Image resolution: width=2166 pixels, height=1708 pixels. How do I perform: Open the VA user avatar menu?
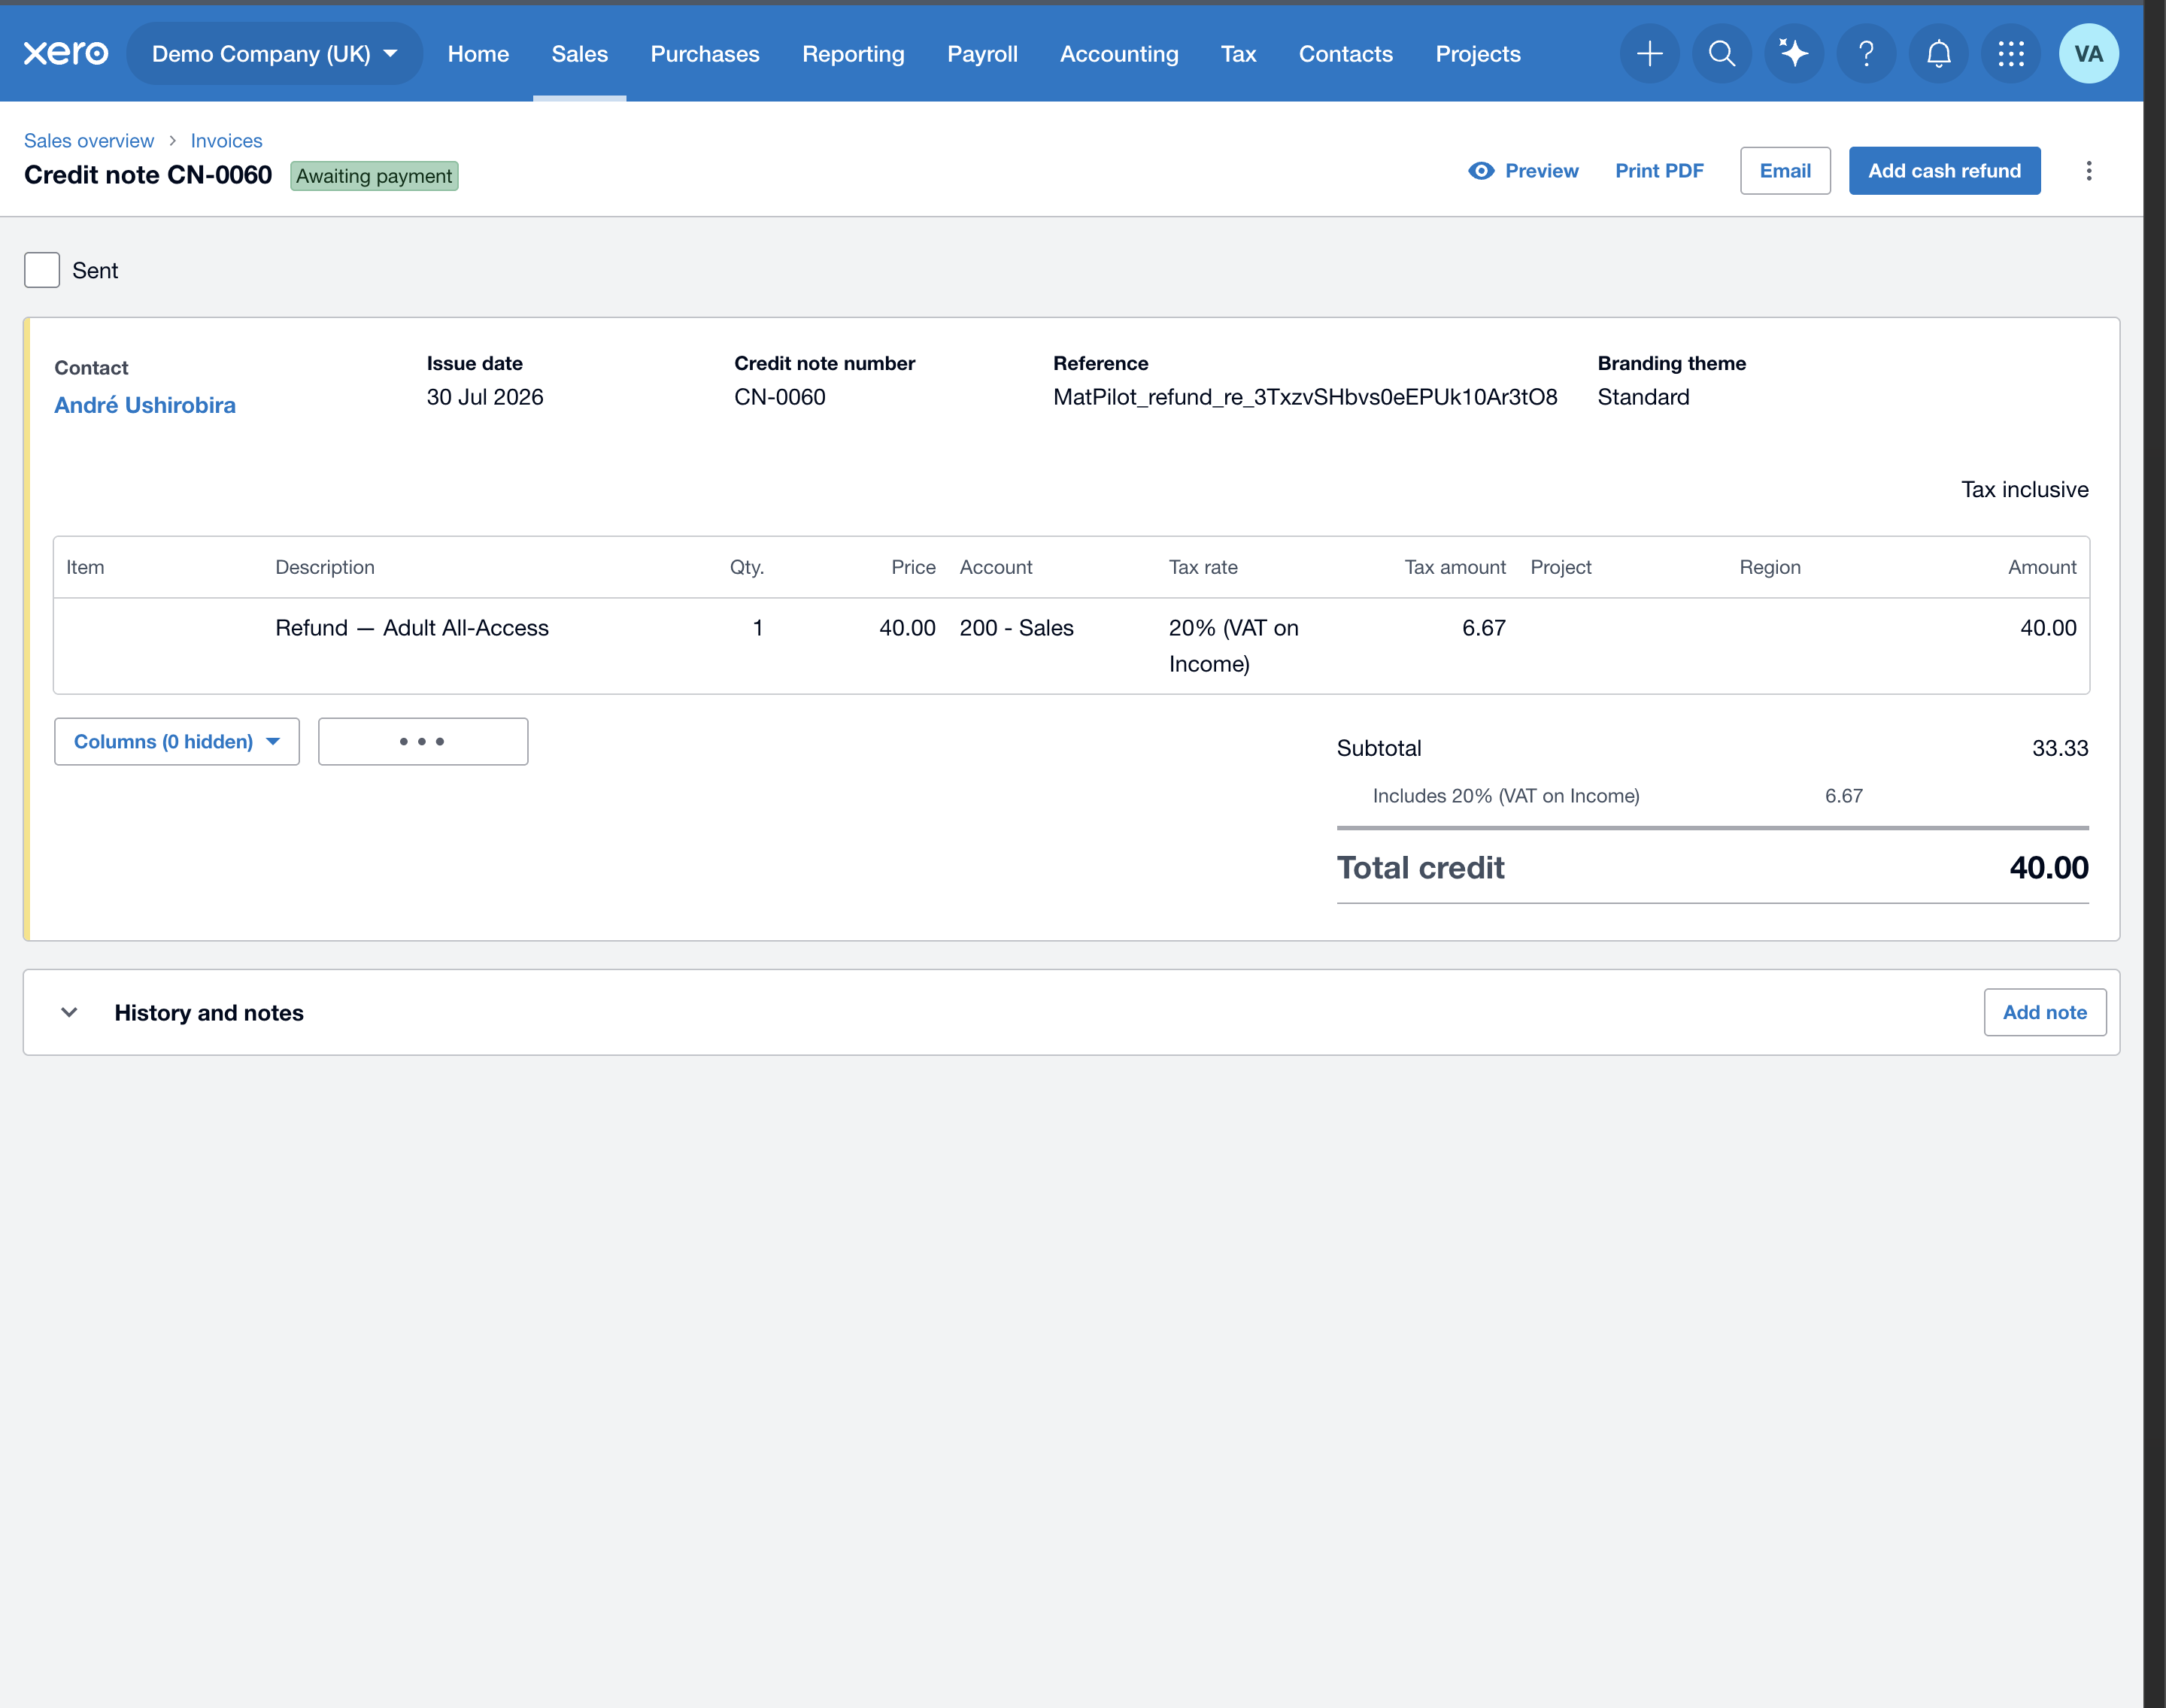coord(2088,53)
